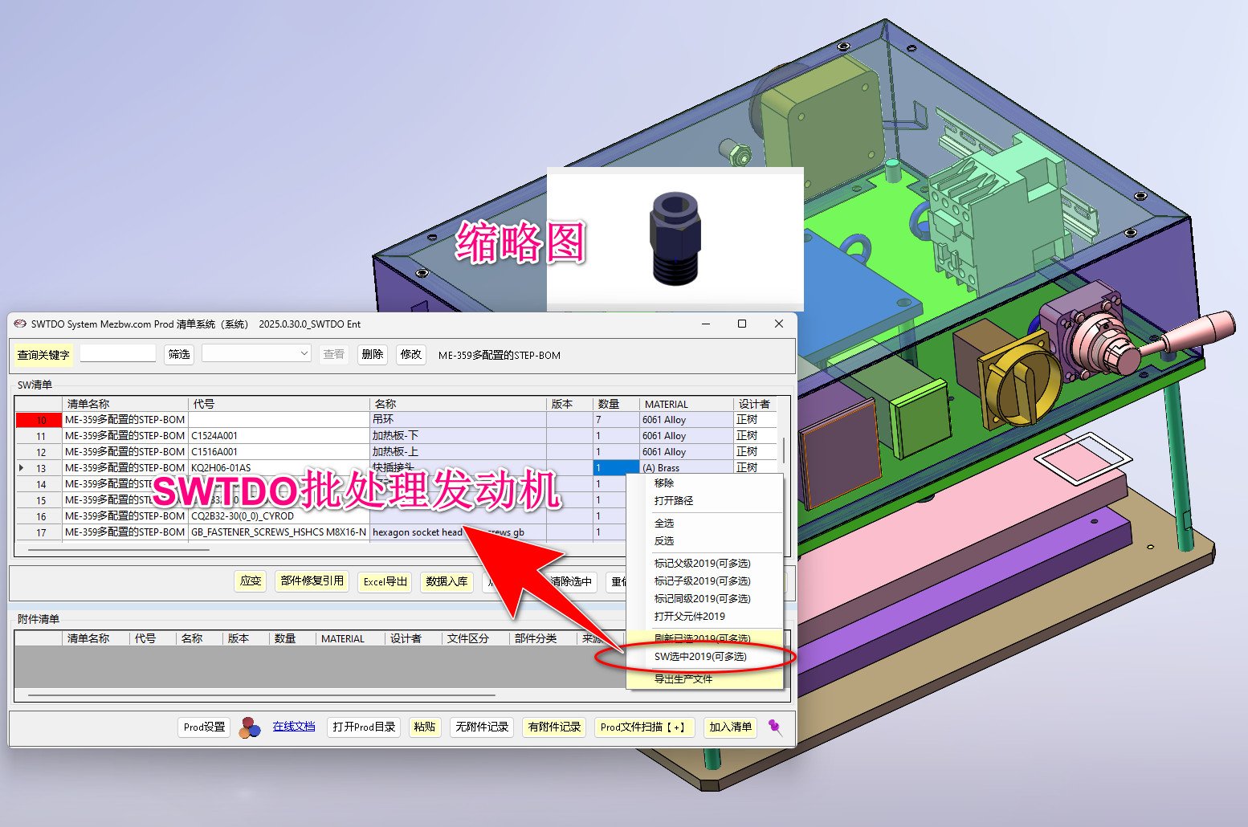Click the part thumbnail preview image
This screenshot has height=827, width=1248.
[x=674, y=238]
